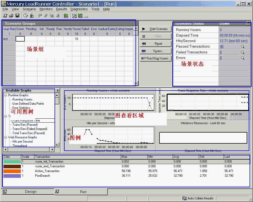This screenshot has width=253, height=202.
Task: Click magnifier beside Passed Transactions
Action: (x=242, y=47)
